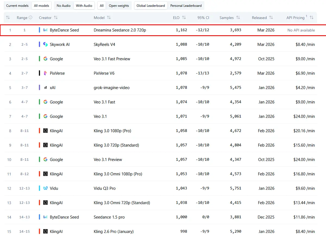Click sort arrows next to Creator header
326x237 pixels.
pyautogui.click(x=56, y=18)
